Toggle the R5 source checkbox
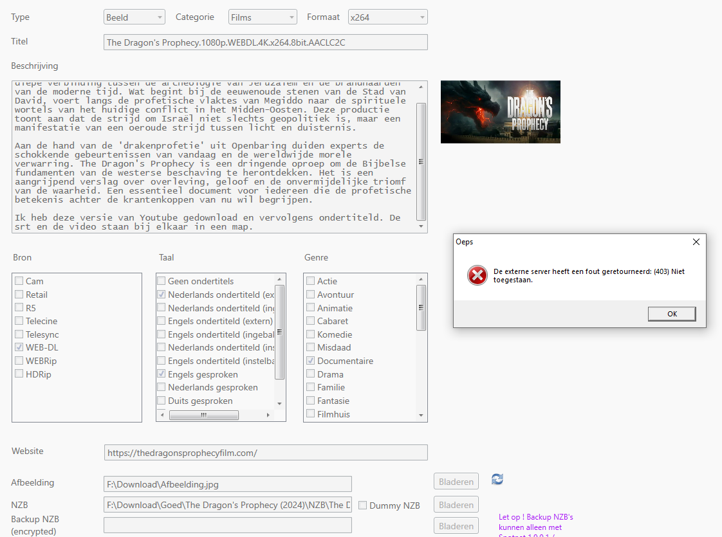This screenshot has width=722, height=537. [19, 307]
